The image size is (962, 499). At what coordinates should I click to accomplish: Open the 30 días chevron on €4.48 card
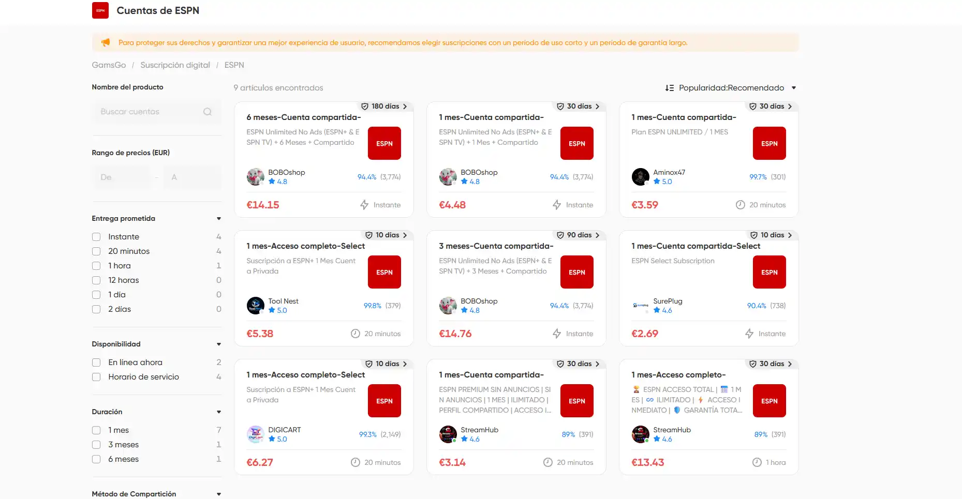[597, 106]
